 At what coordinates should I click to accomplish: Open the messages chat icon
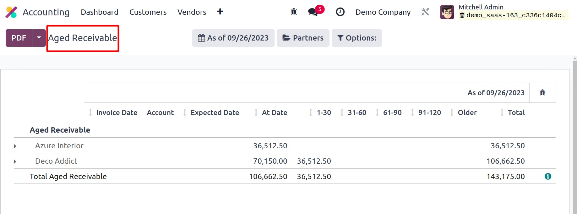(313, 12)
